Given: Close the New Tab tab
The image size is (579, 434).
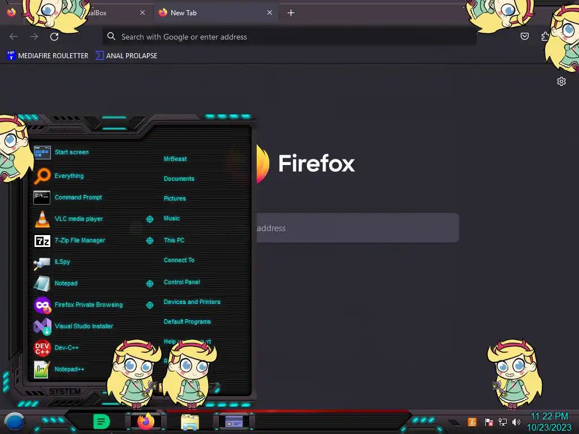Looking at the screenshot, I should click(x=270, y=13).
